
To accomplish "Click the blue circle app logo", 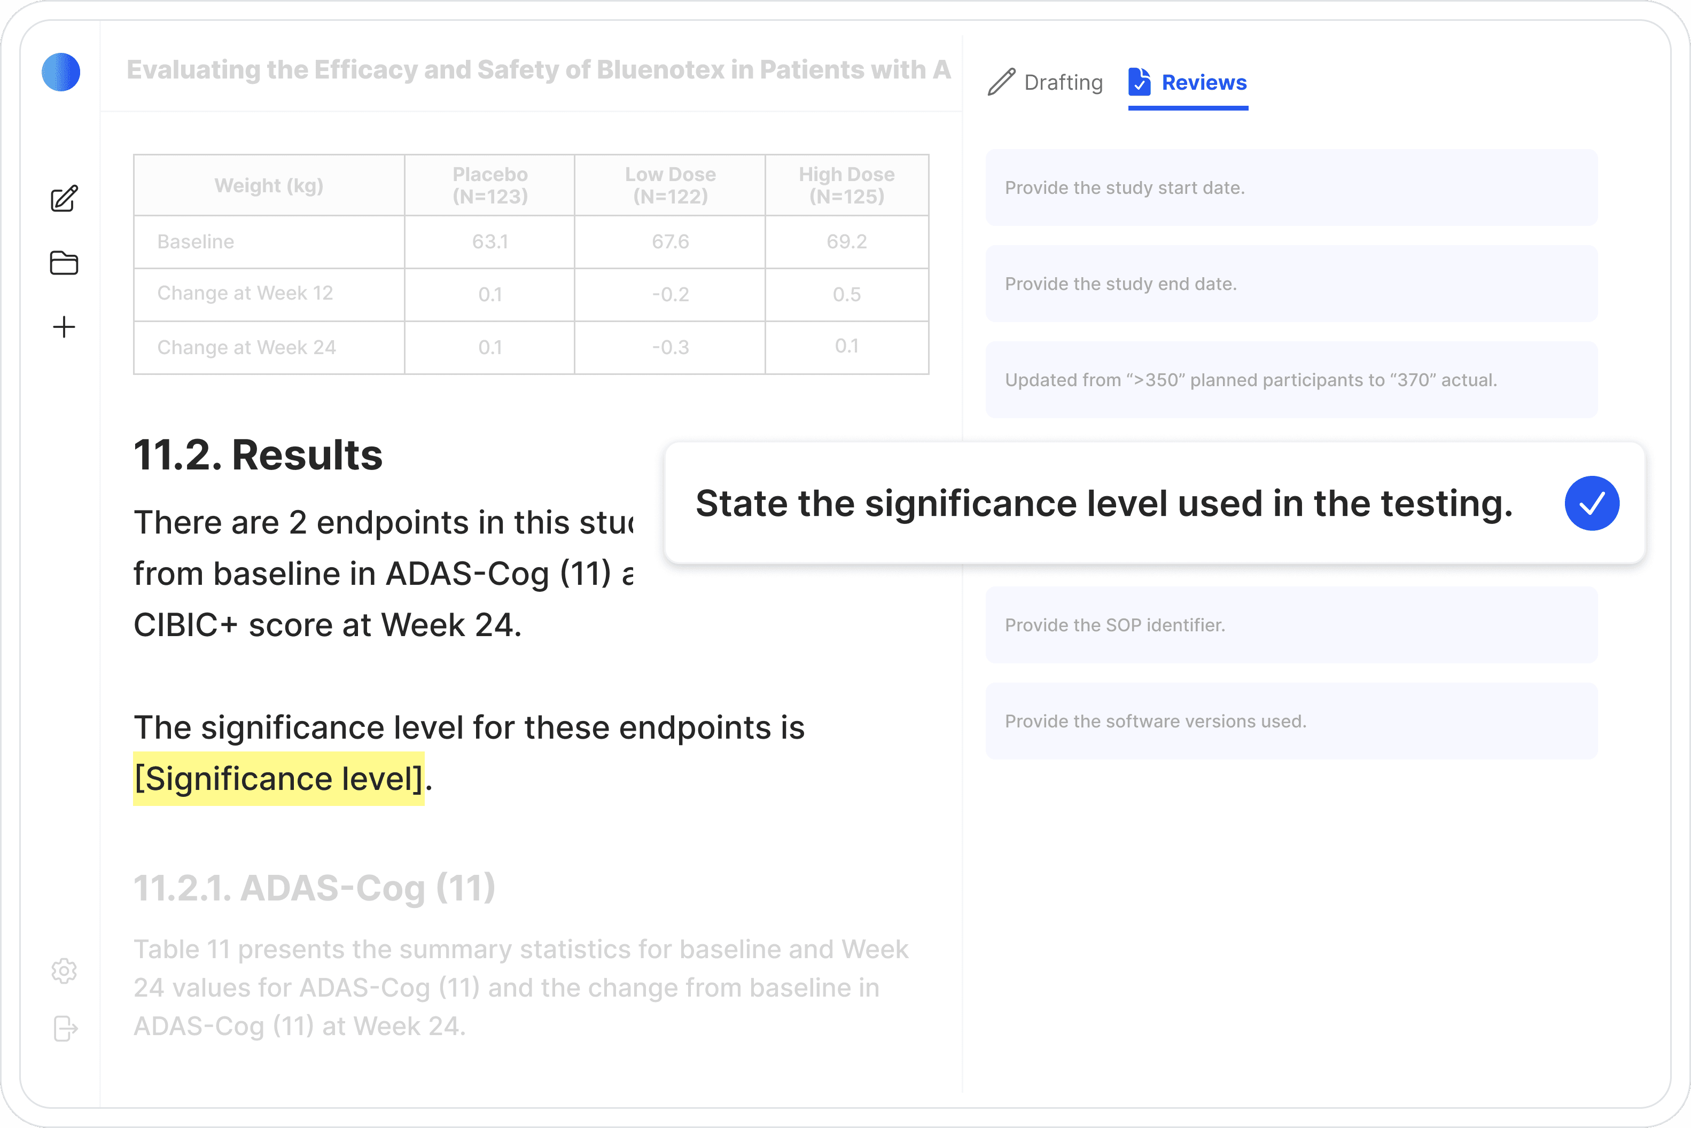I will pos(61,72).
